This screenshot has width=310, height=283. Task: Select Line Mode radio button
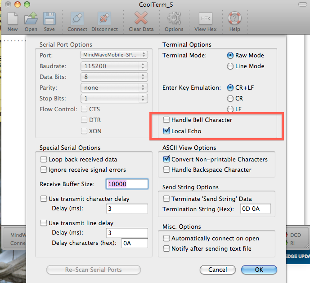coord(231,66)
